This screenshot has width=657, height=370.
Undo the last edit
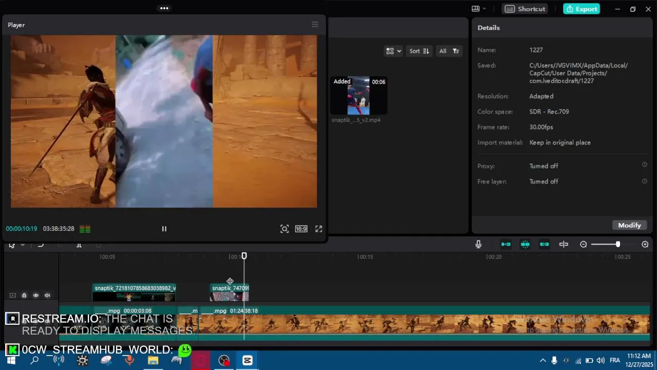tap(41, 245)
